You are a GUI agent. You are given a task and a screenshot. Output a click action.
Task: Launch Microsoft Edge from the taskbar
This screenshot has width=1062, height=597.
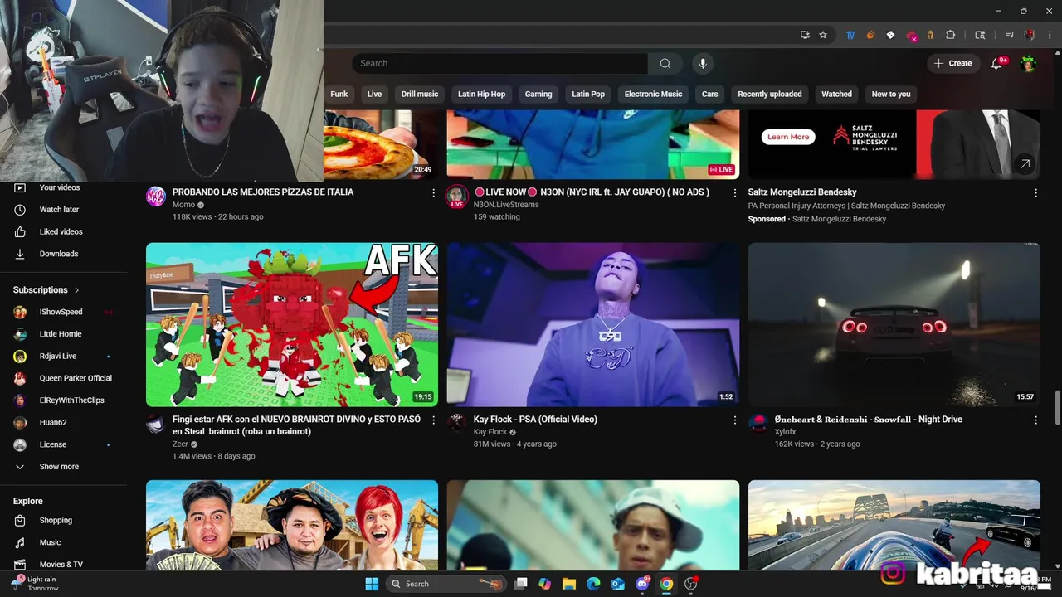[593, 584]
